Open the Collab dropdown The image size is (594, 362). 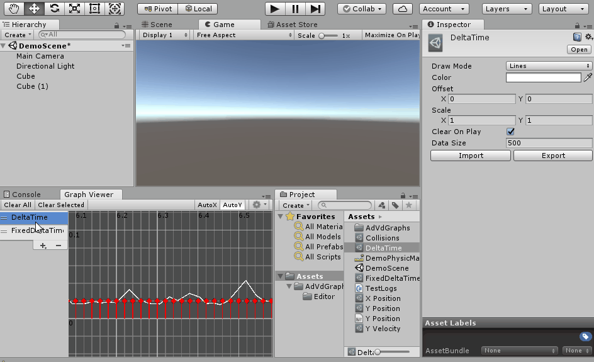pyautogui.click(x=362, y=9)
